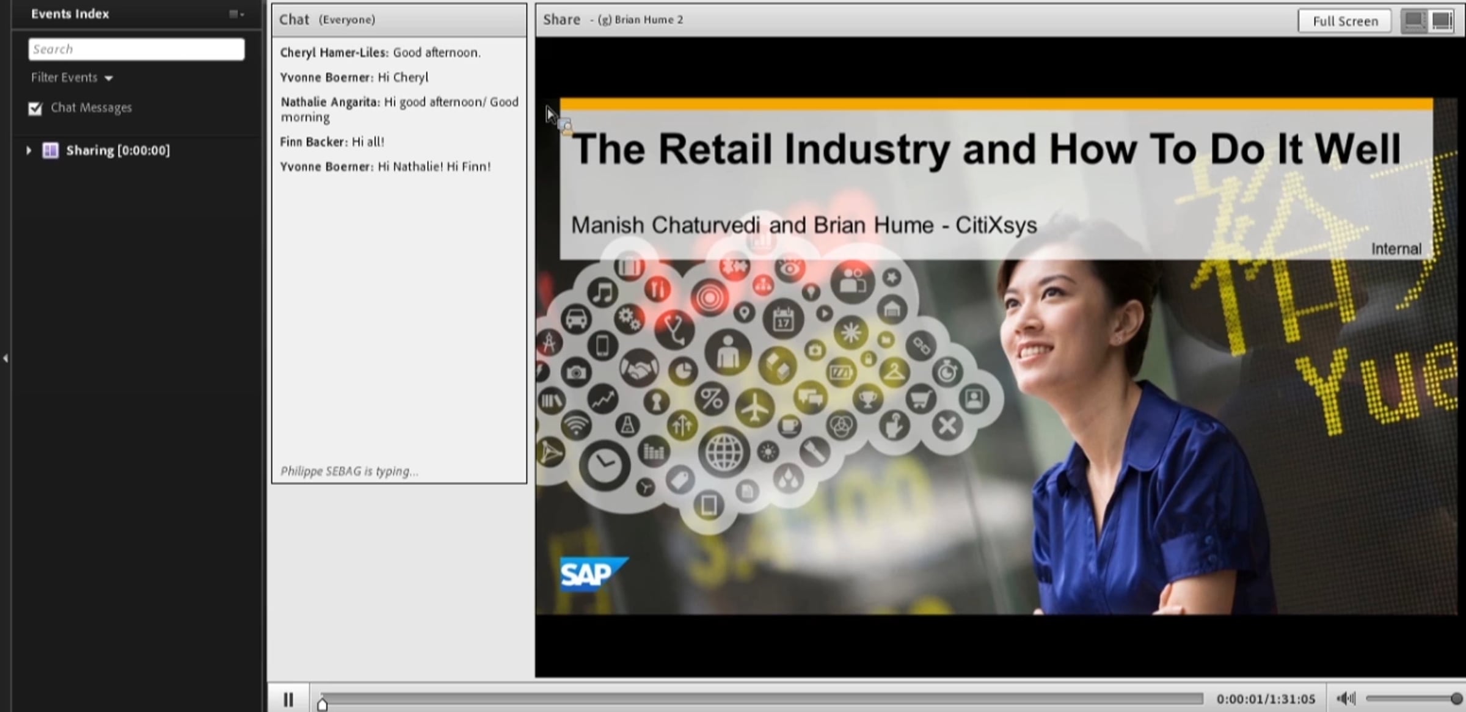Click the "Hi Nathalie! Hi Finn!" chat message

click(385, 167)
